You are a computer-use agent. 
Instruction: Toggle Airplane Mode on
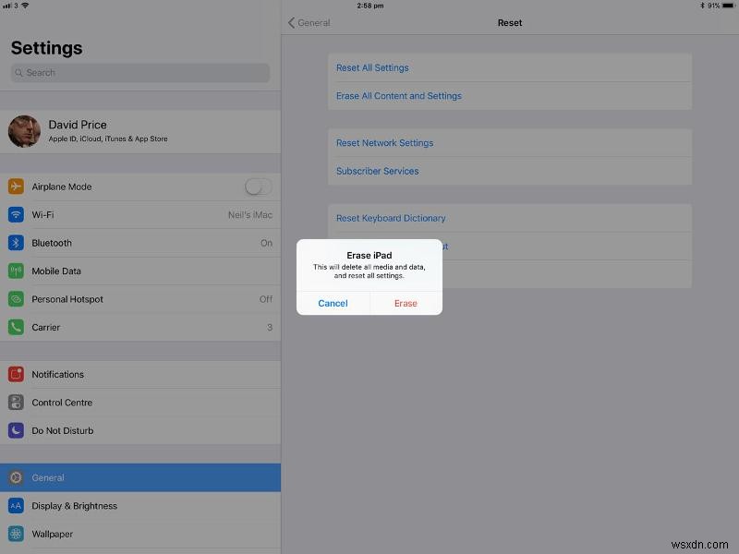257,187
